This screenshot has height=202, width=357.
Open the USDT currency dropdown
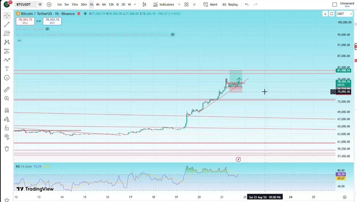click(344, 14)
